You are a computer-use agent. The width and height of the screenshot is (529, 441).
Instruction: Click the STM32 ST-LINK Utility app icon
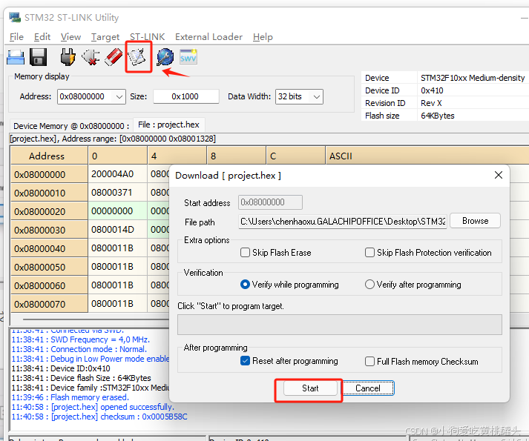pos(15,17)
